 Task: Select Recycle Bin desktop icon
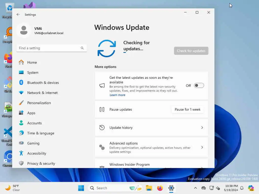pyautogui.click(x=8, y=10)
